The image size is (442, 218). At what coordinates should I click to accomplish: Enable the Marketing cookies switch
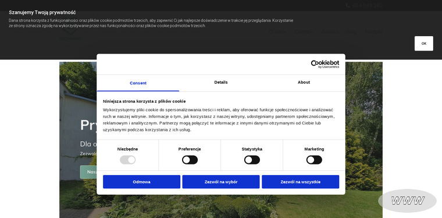314,160
